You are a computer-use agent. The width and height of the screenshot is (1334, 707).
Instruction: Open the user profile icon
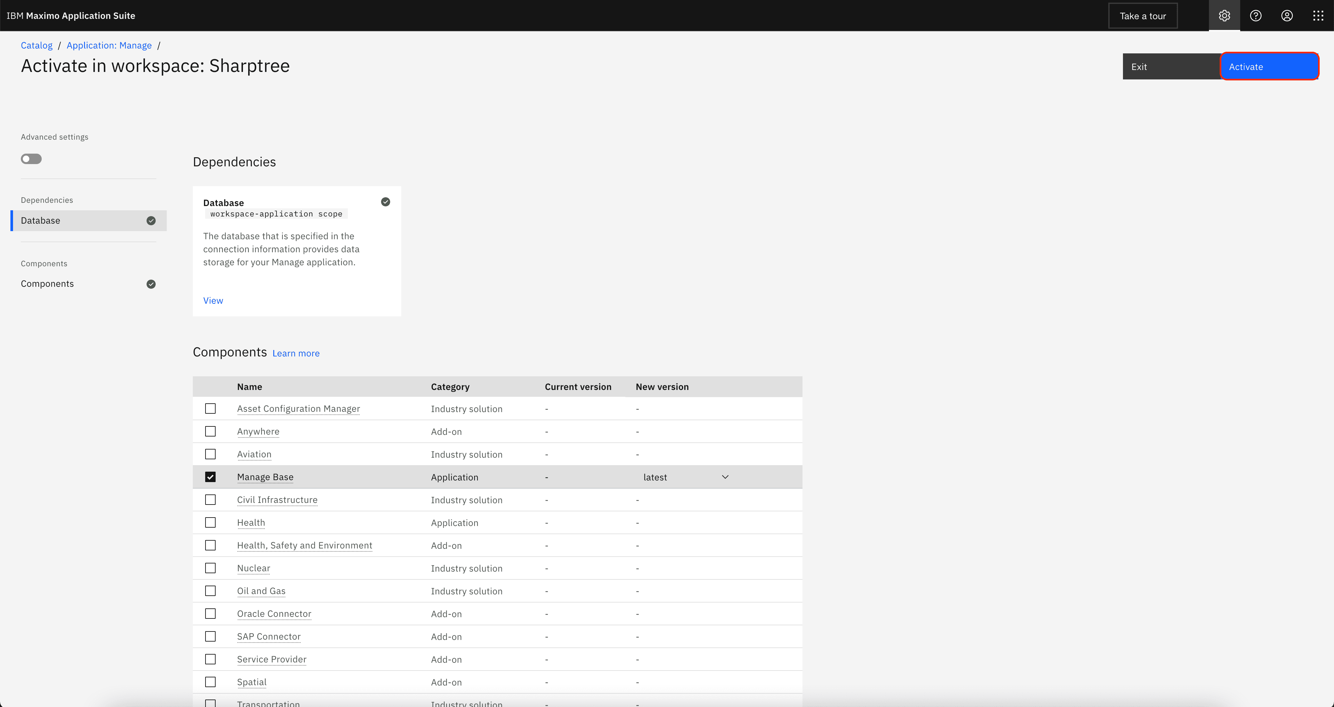[x=1287, y=16]
